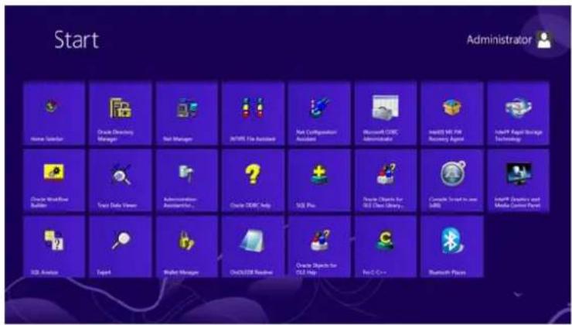Launch the Wallet Manager tile

187,247
